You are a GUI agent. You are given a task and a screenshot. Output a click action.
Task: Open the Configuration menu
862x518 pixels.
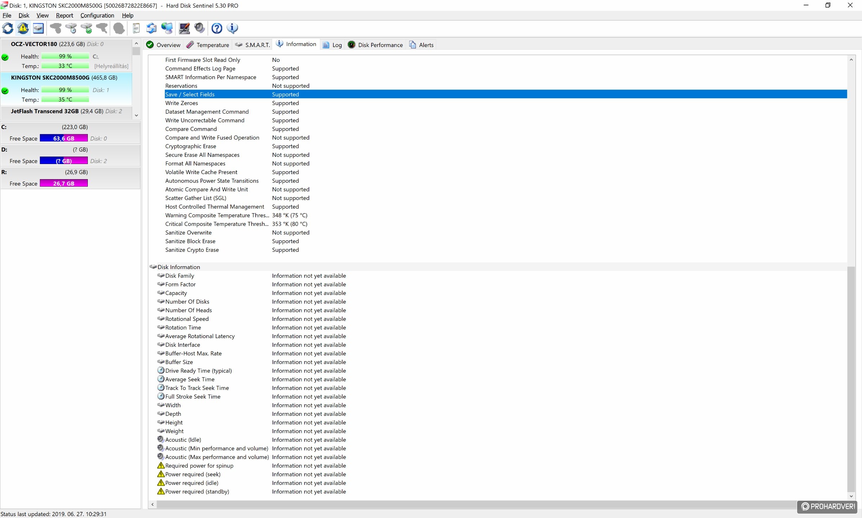pyautogui.click(x=97, y=15)
